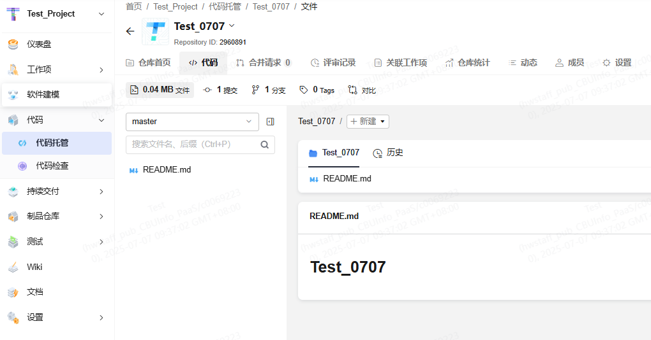Click the Test_Project logo icon in the sidebar
Screen dimensions: 651x340
point(13,14)
